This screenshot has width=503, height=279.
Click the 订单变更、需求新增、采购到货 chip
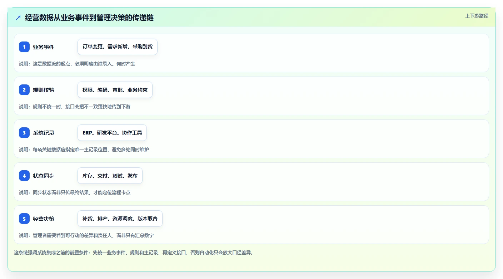pyautogui.click(x=118, y=47)
